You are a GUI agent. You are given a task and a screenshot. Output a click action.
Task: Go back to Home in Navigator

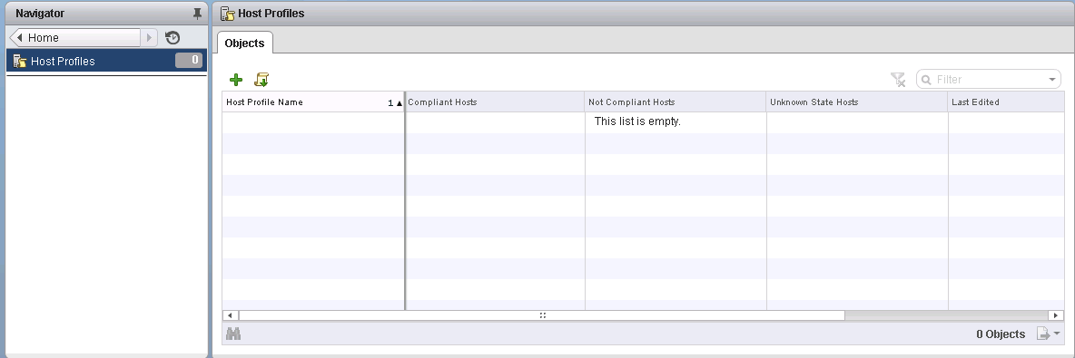(75, 38)
